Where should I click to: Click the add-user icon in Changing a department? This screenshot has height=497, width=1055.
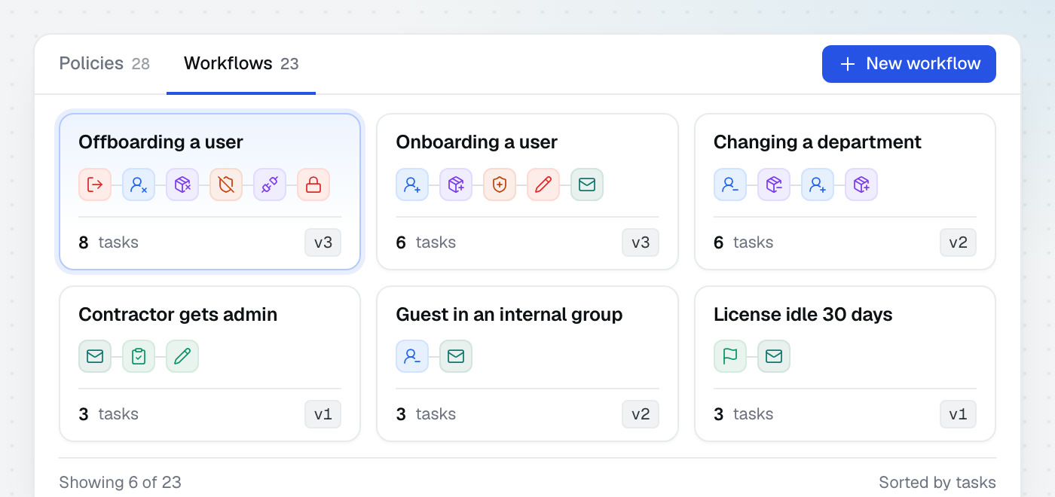coord(818,184)
